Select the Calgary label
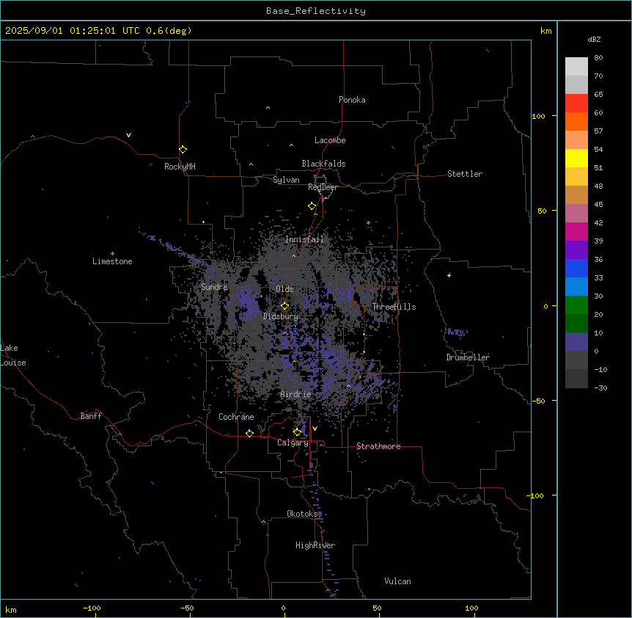The image size is (632, 618). [293, 443]
